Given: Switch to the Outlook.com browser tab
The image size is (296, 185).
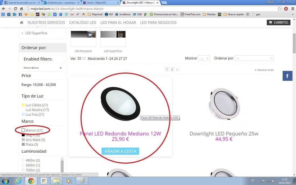Looking at the screenshot, I should pos(61,3).
